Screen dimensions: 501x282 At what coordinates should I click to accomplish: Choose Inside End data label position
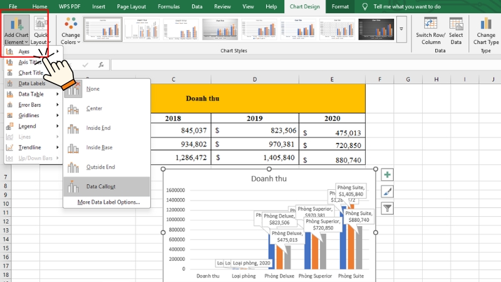[x=106, y=128]
